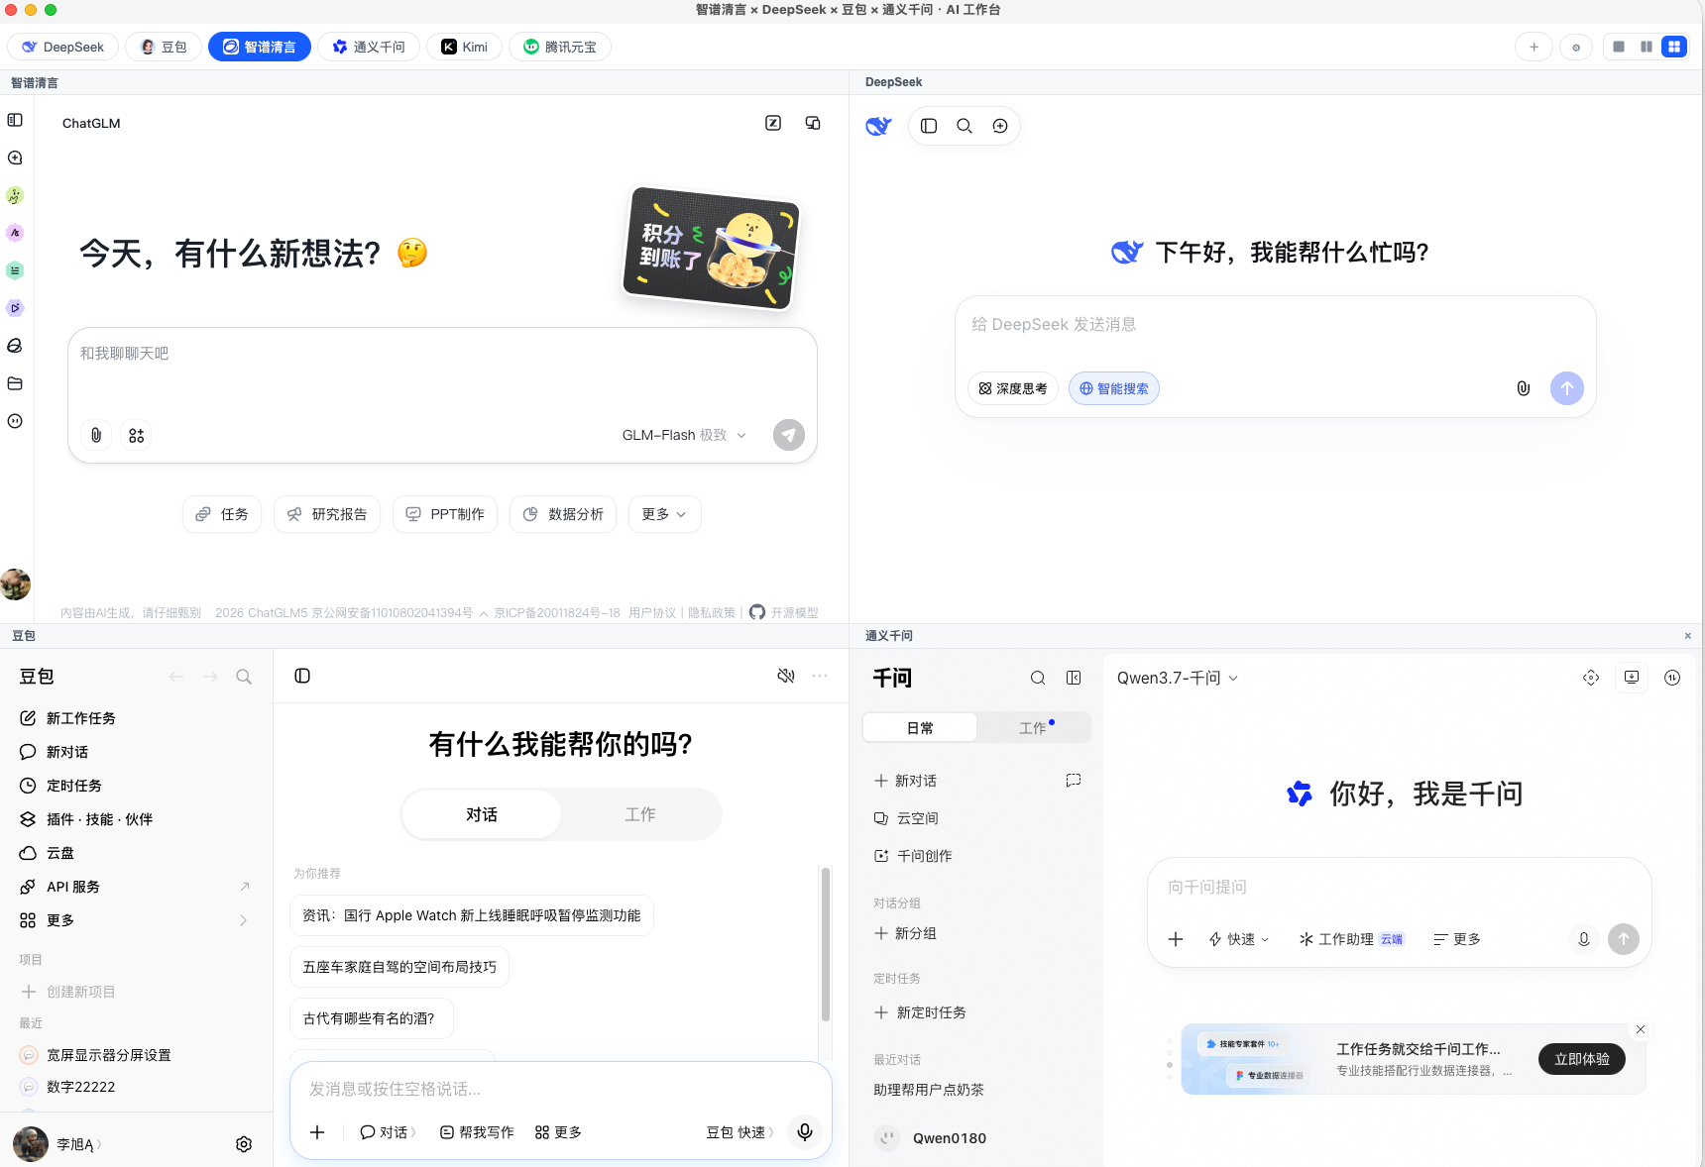This screenshot has height=1167, width=1705.
Task: Mute sound icon in Doubao header
Action: (x=786, y=676)
